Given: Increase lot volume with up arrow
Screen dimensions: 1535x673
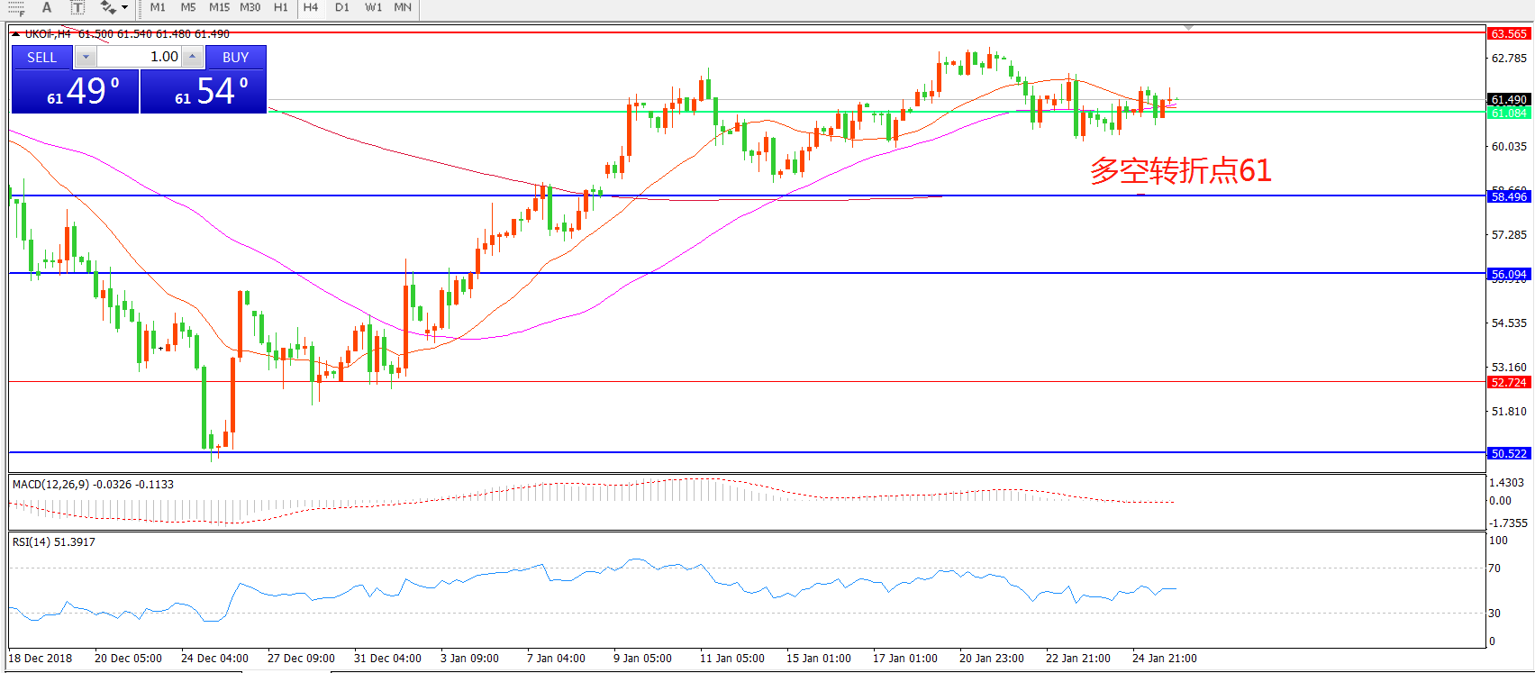Looking at the screenshot, I should pyautogui.click(x=192, y=57).
